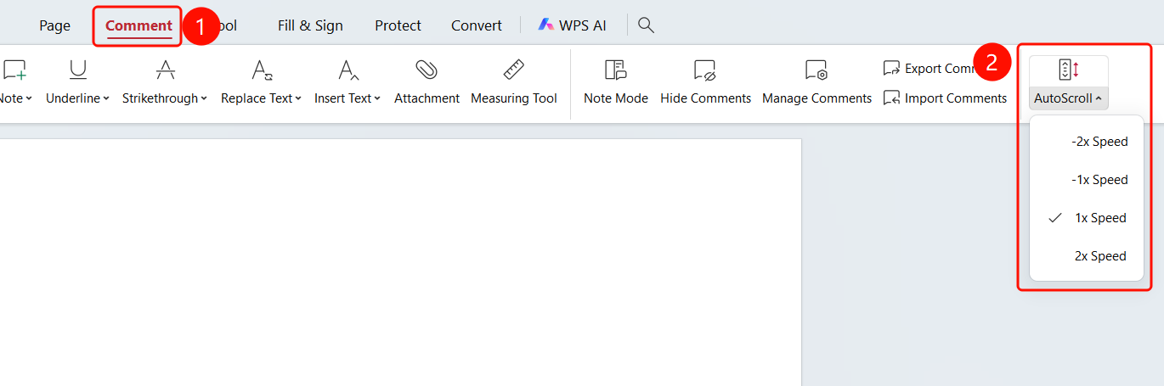Click the Manage Comments label
Viewport: 1164px width, 386px height.
pos(816,98)
